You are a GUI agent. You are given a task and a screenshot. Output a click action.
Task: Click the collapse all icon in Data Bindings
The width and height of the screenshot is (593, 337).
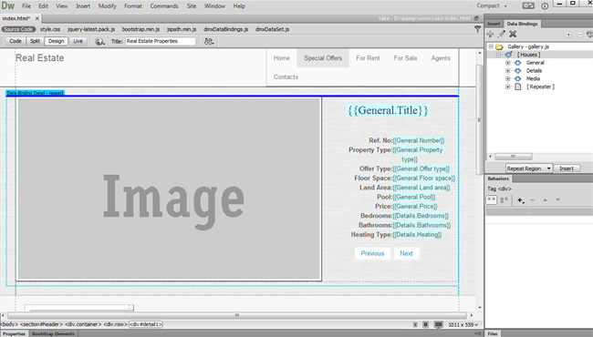coord(579,35)
